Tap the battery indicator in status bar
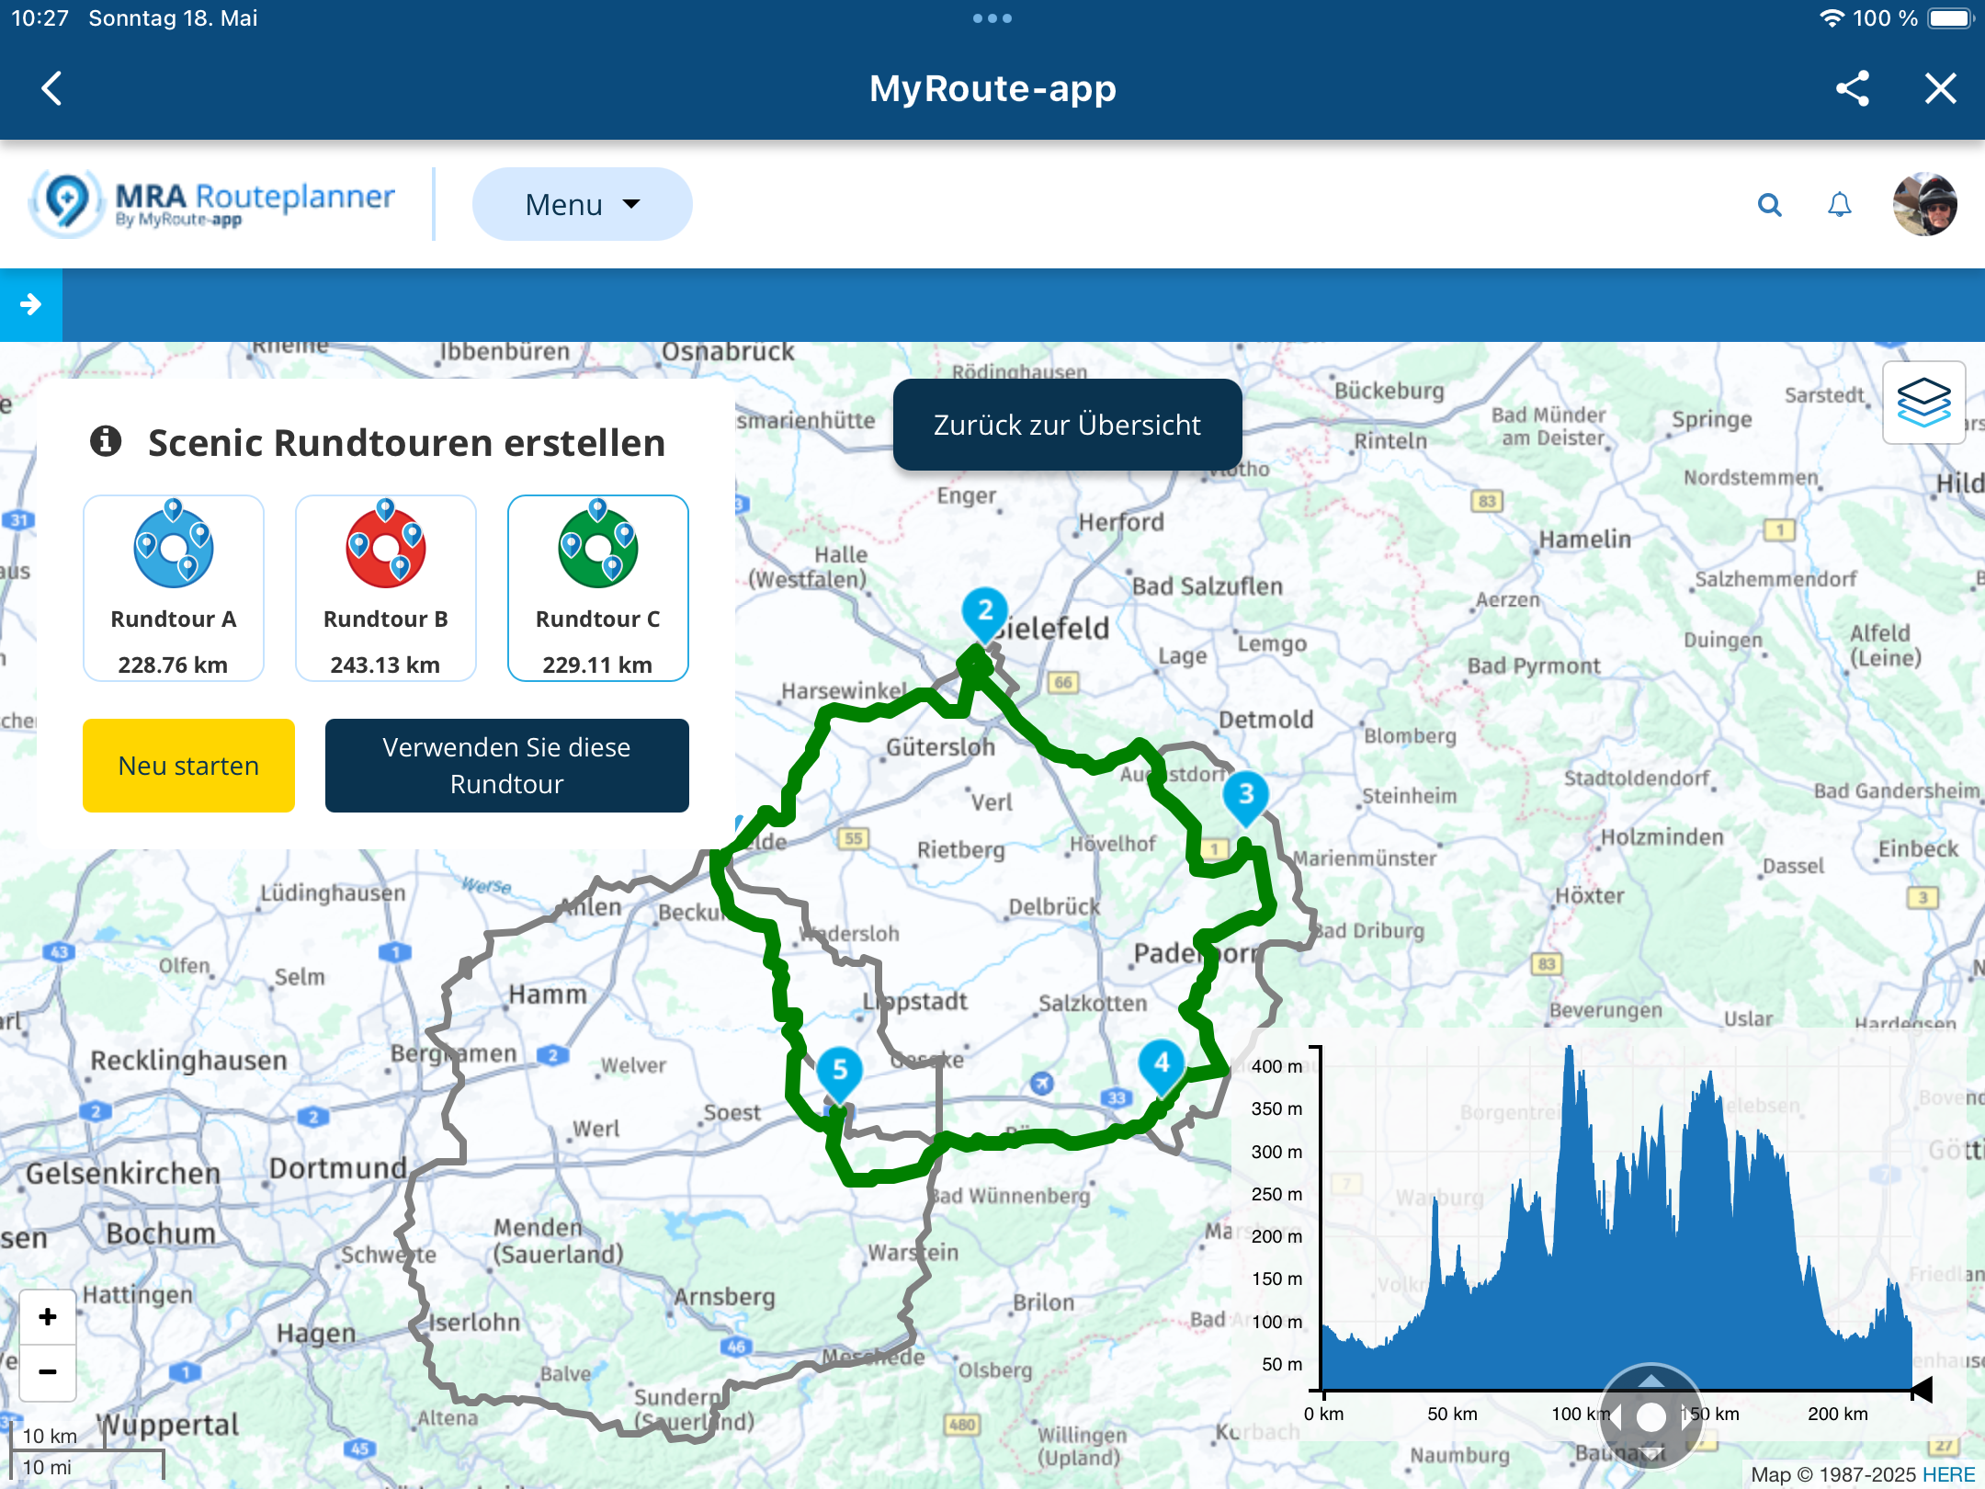The height and width of the screenshot is (1489, 1985). pyautogui.click(x=1950, y=18)
